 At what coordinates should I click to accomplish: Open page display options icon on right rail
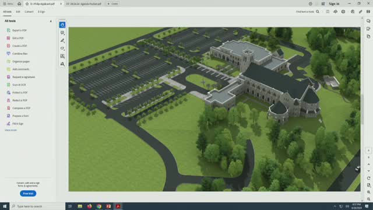[369, 185]
